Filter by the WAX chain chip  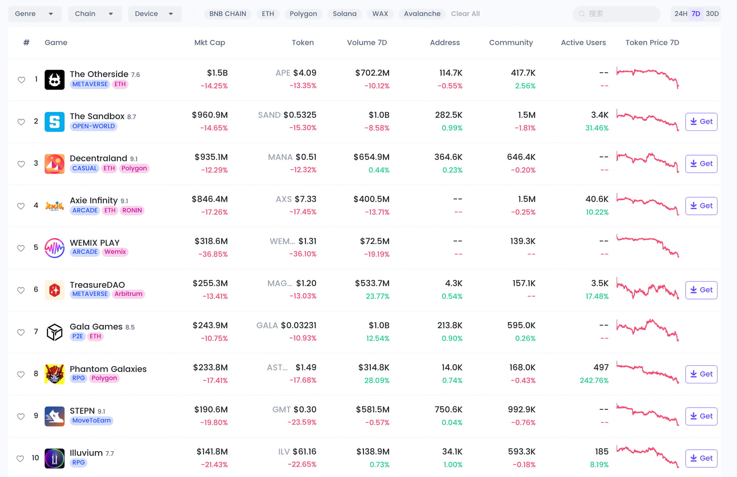[380, 14]
